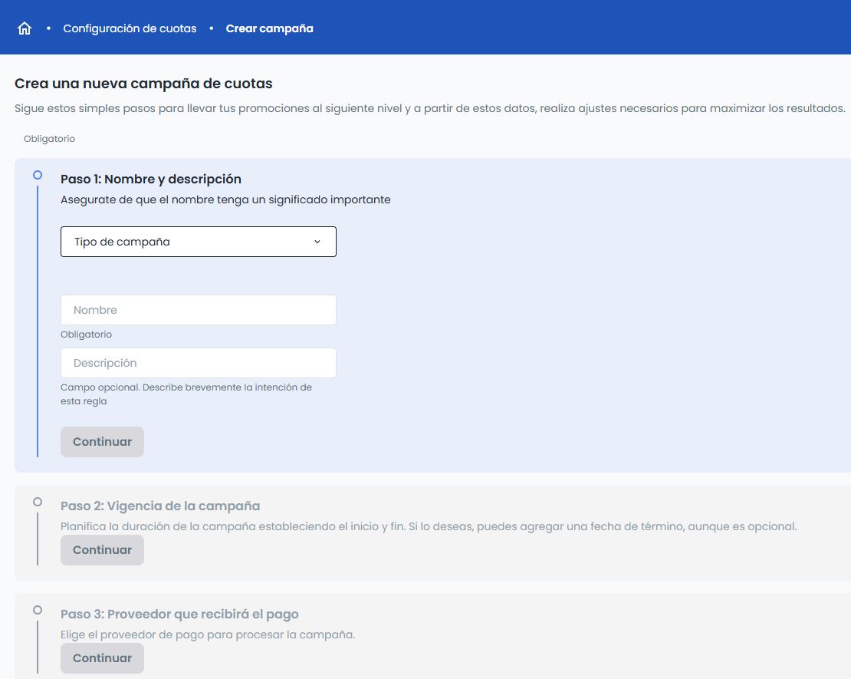Click 'Obligatorio' label under Nombre field
Viewport: 851px width, 679px height.
coord(87,335)
